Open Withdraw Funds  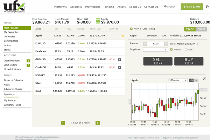(x=12, y=105)
